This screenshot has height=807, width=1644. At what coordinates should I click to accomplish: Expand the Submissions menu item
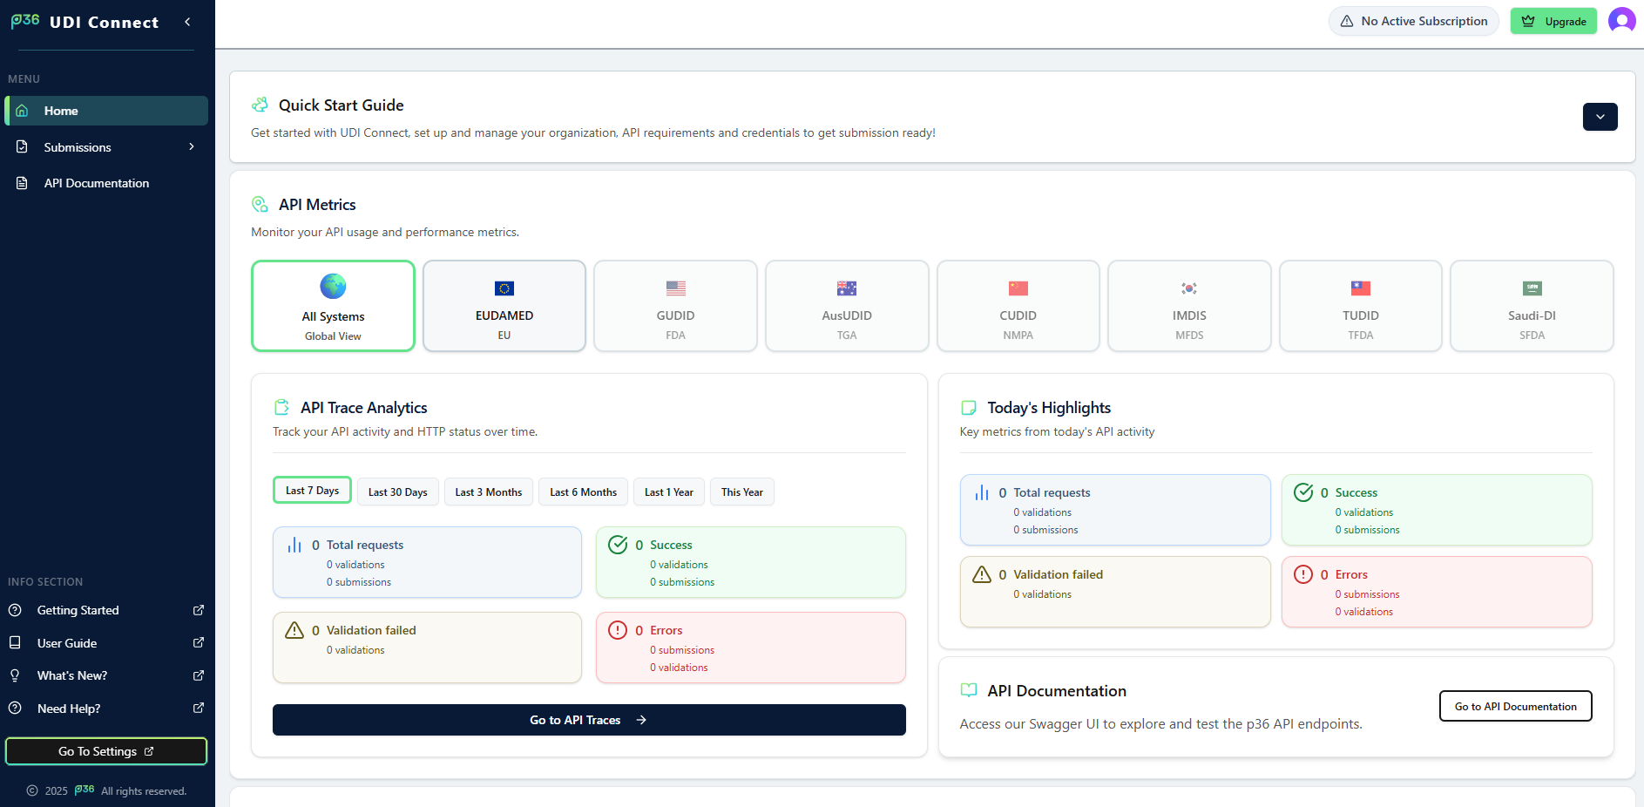point(105,146)
